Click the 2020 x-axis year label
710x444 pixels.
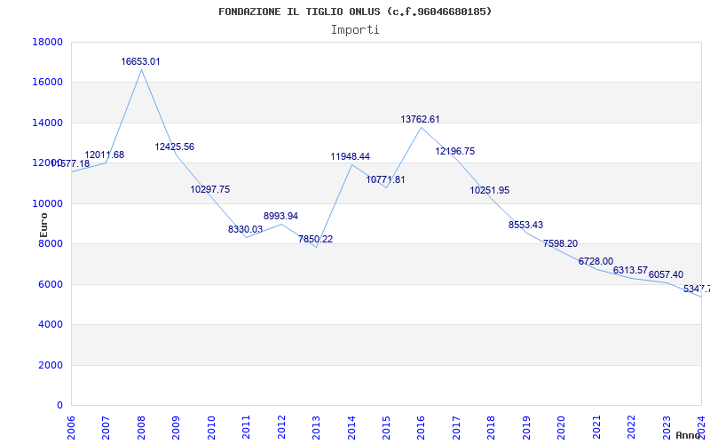click(561, 427)
